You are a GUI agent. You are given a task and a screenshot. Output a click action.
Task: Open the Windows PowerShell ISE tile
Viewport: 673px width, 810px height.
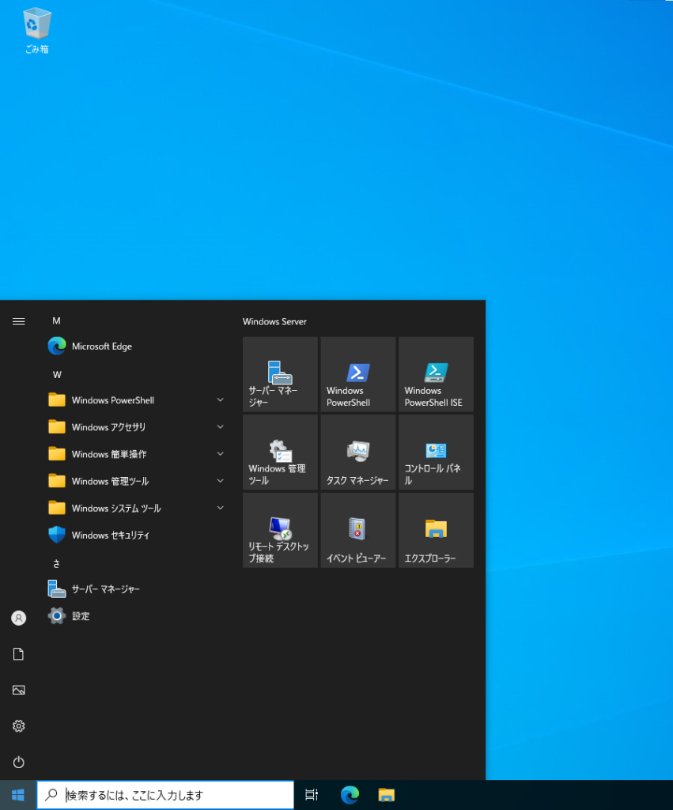(436, 374)
